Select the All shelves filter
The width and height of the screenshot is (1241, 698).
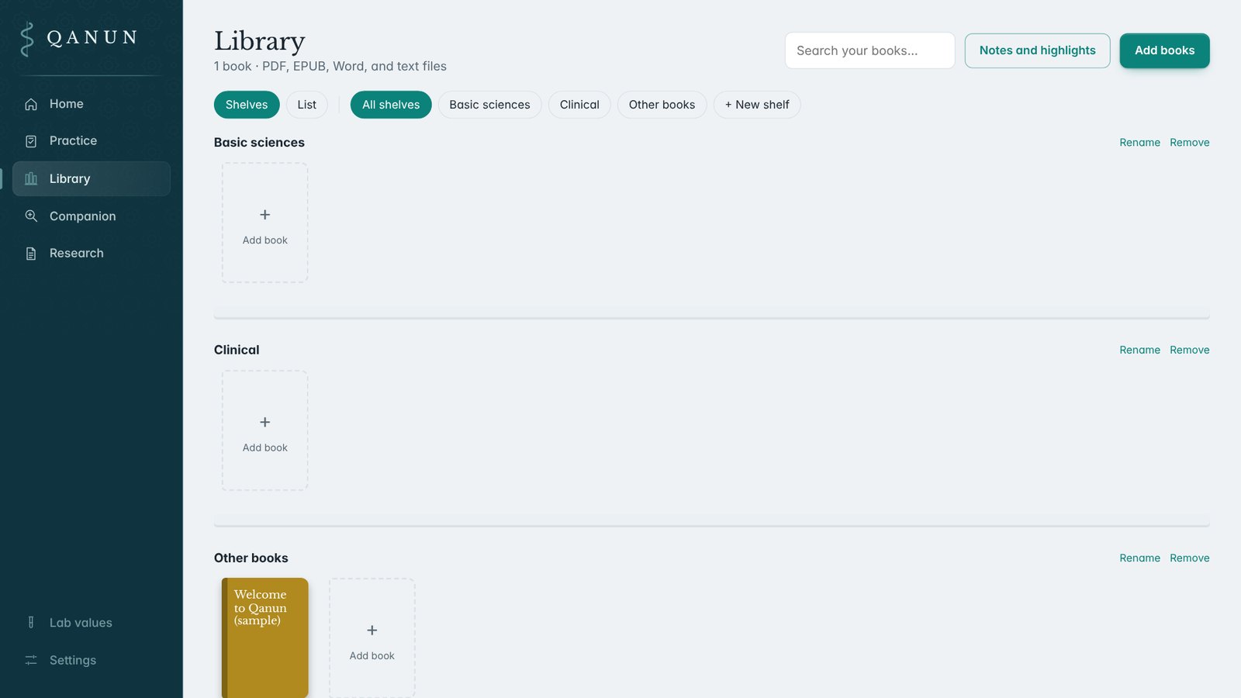point(391,105)
